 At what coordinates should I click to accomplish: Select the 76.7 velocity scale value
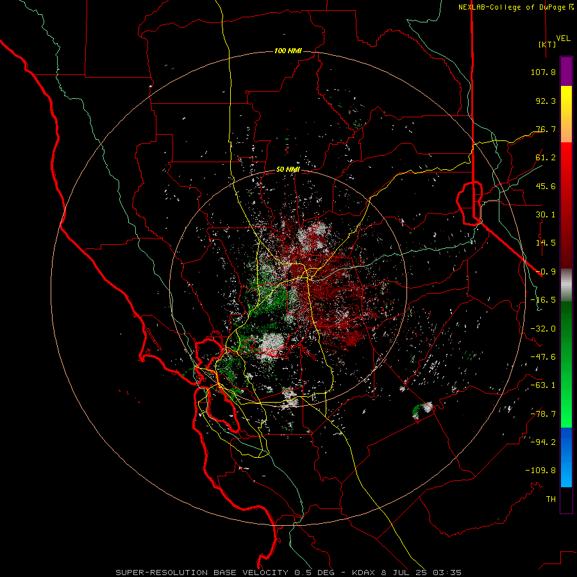[x=546, y=129]
